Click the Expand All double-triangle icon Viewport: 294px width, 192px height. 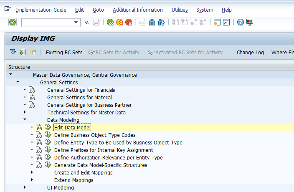(13, 52)
